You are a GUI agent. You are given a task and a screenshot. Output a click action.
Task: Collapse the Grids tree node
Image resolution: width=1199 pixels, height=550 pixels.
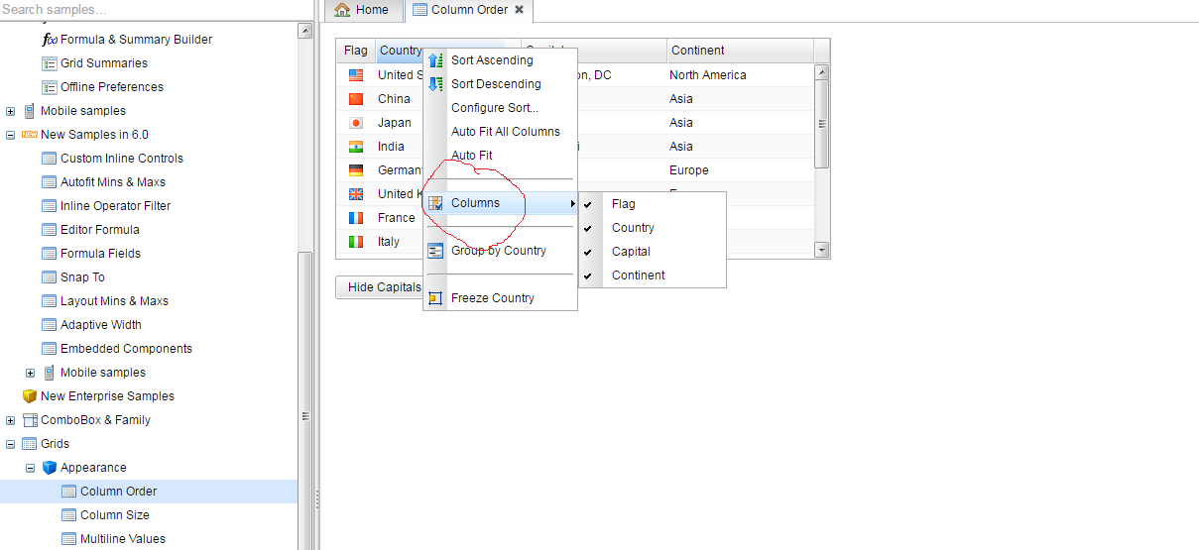tap(11, 444)
